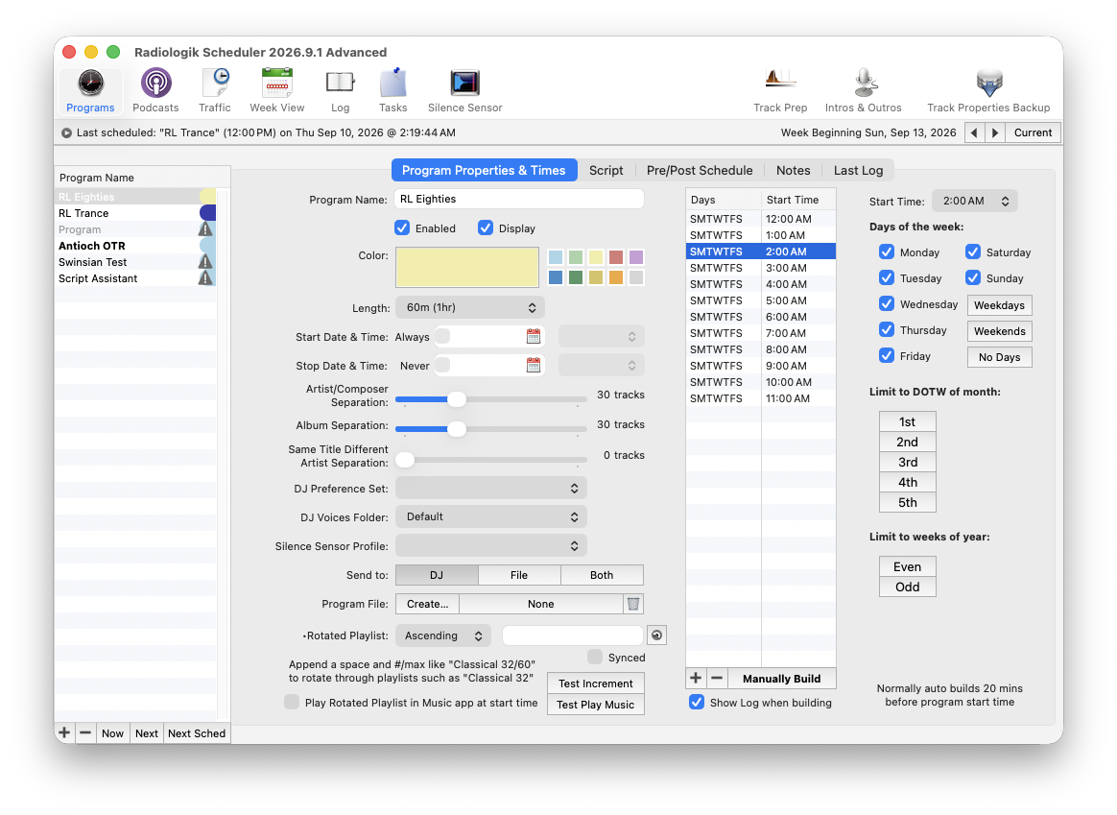Go to the next week arrow
The width and height of the screenshot is (1117, 815).
pos(995,132)
